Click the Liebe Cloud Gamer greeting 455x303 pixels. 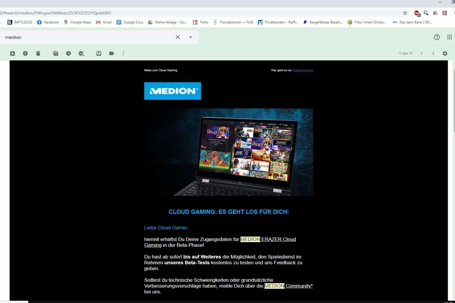tap(166, 228)
